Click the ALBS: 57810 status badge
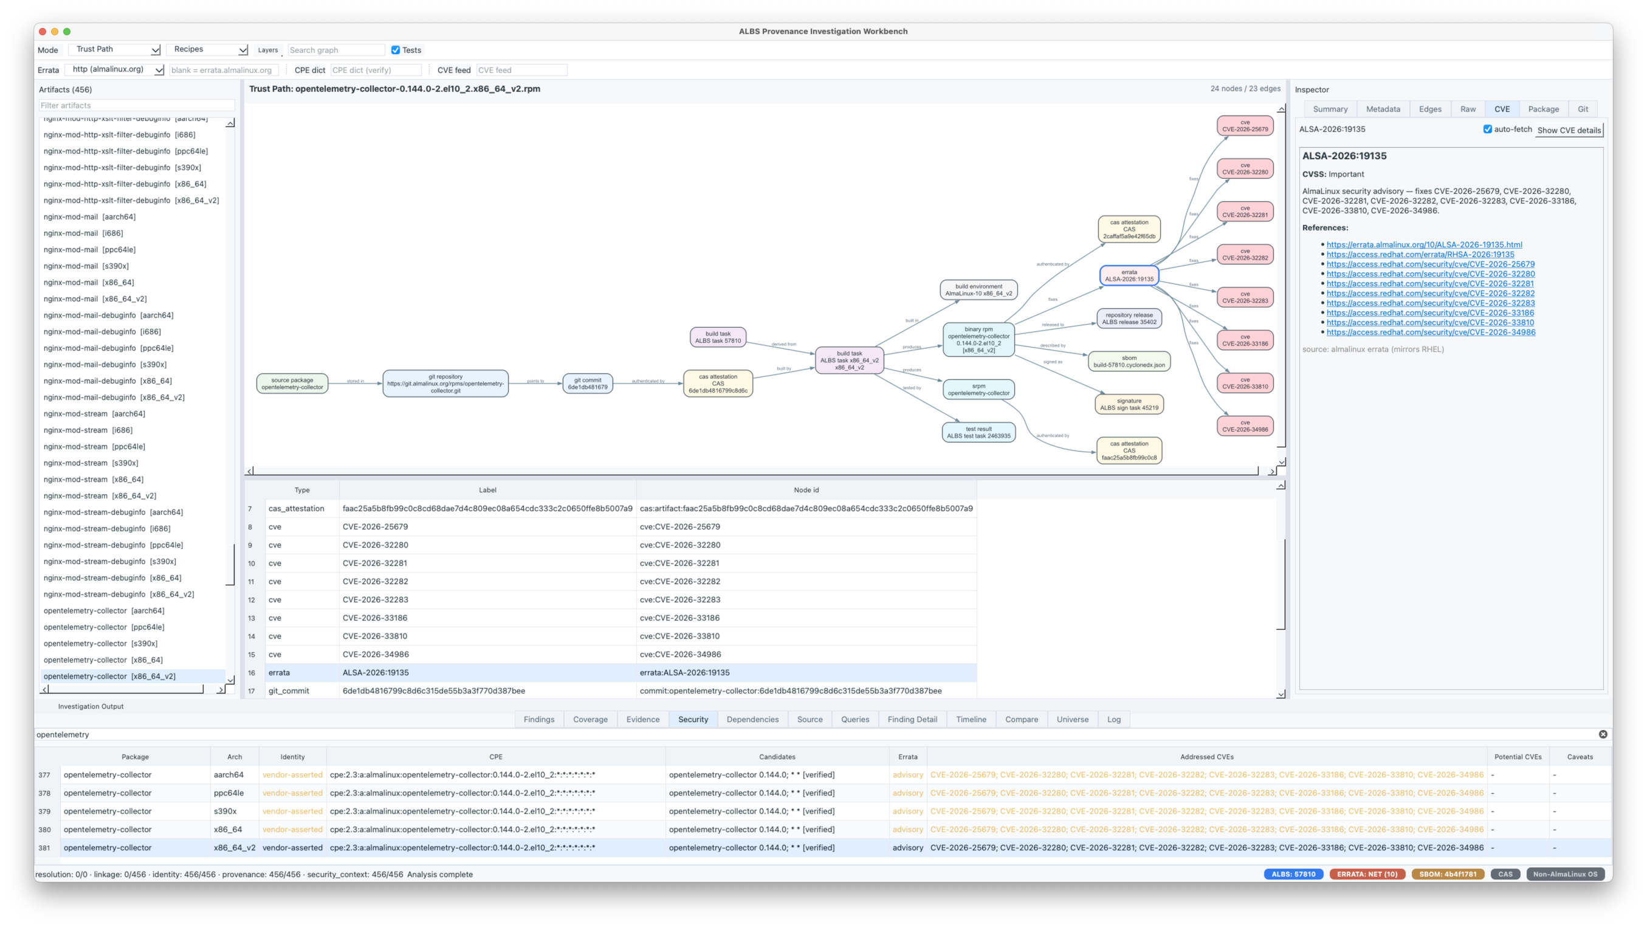Screen dimensions: 1647x927 pos(1293,874)
